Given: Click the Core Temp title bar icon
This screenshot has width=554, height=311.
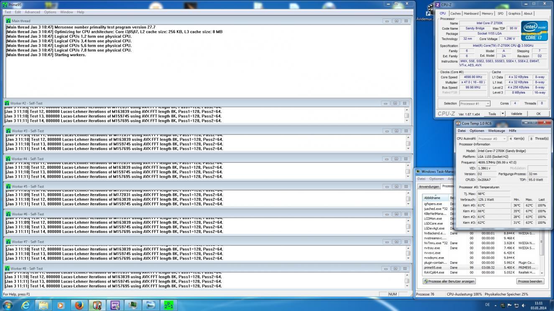Looking at the screenshot, I should point(458,124).
